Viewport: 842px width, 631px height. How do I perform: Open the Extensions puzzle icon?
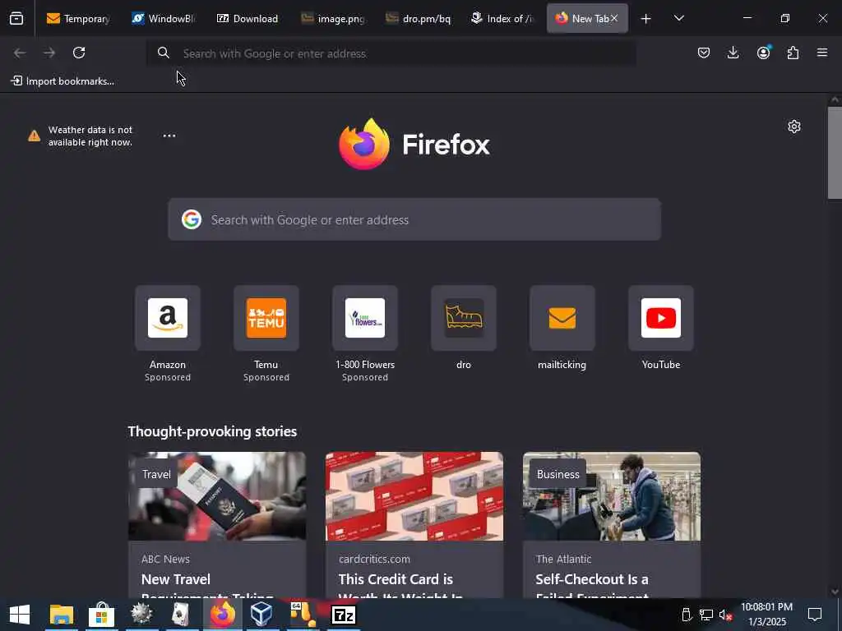click(x=793, y=53)
